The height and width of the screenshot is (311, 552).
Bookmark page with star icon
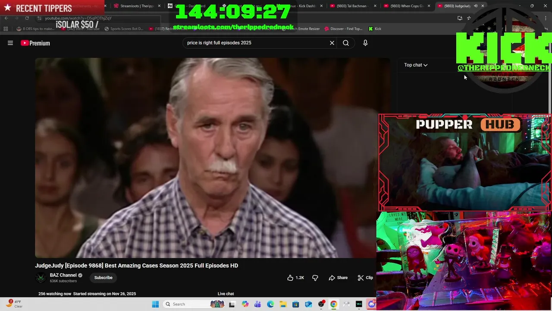click(469, 18)
